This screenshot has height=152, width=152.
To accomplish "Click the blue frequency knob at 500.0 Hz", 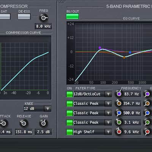I will coord(119,113).
